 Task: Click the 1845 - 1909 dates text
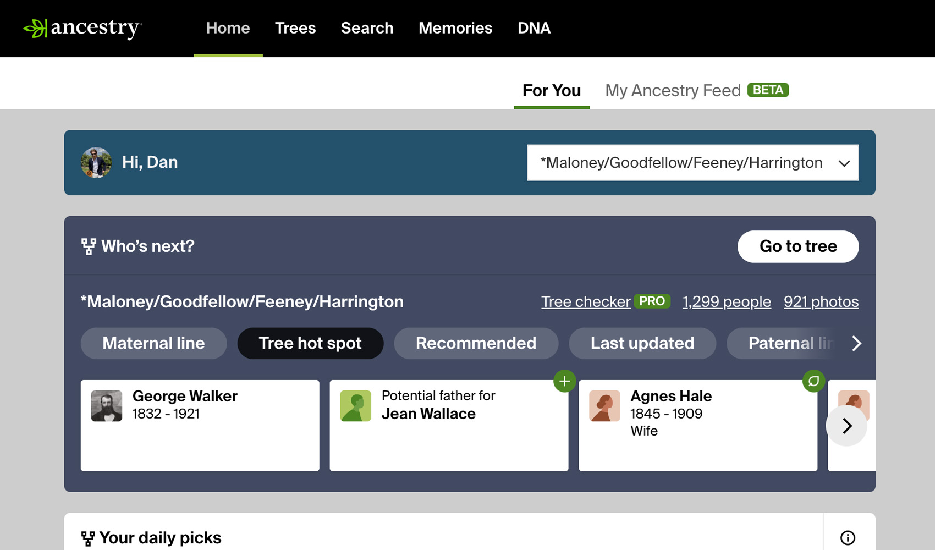[x=667, y=414]
